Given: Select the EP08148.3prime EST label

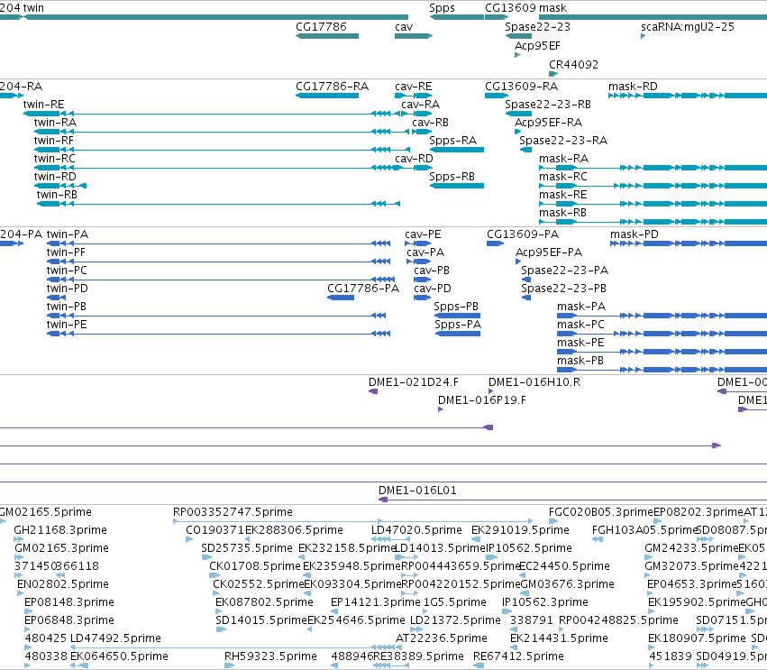Looking at the screenshot, I should [x=69, y=603].
